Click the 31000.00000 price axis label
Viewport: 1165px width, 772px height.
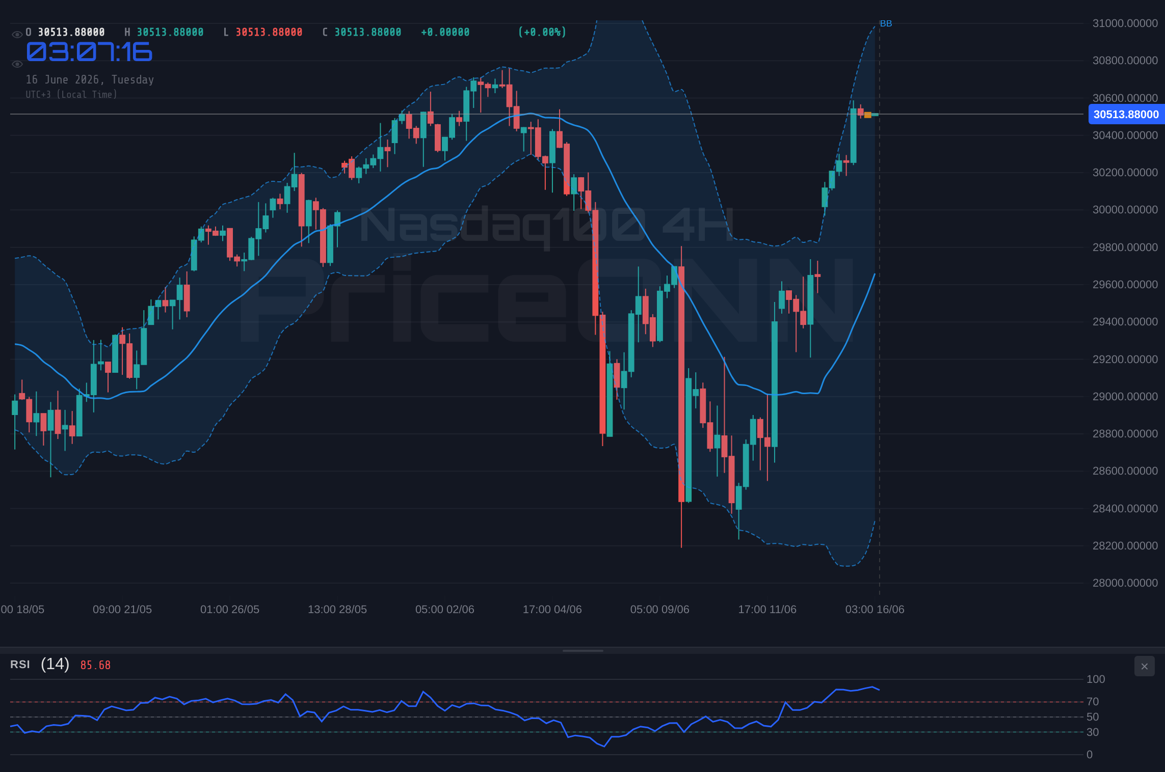pyautogui.click(x=1125, y=23)
